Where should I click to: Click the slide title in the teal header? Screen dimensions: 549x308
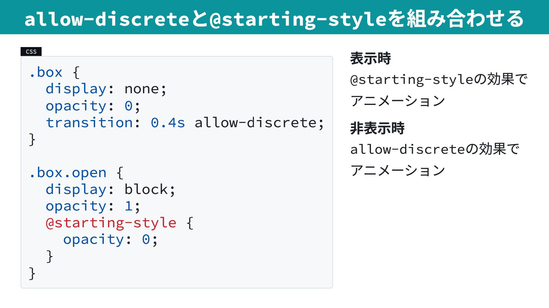pos(274,19)
